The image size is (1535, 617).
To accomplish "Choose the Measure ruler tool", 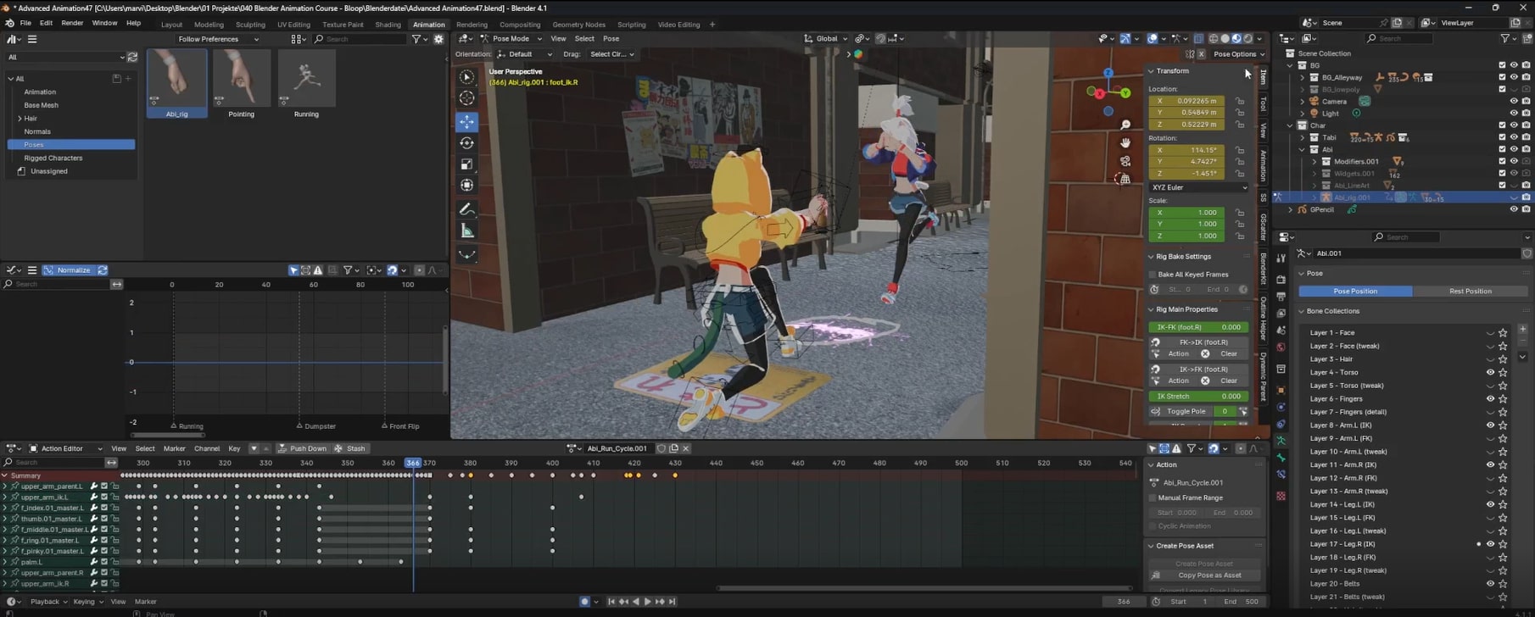I will pos(467,231).
